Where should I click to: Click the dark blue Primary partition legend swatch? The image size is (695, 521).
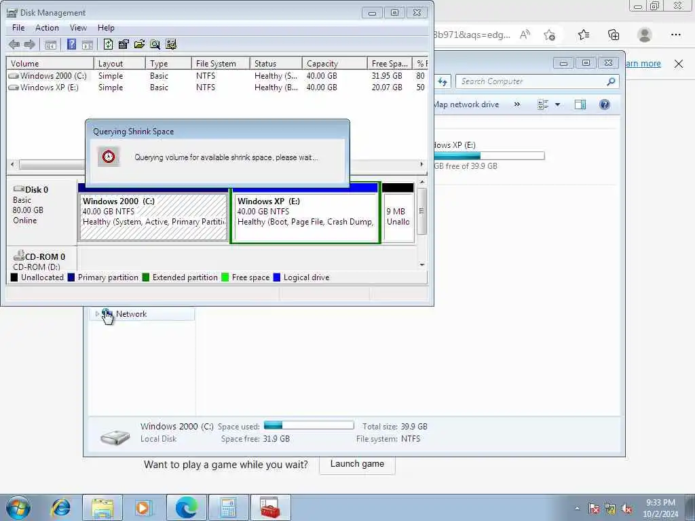(71, 277)
